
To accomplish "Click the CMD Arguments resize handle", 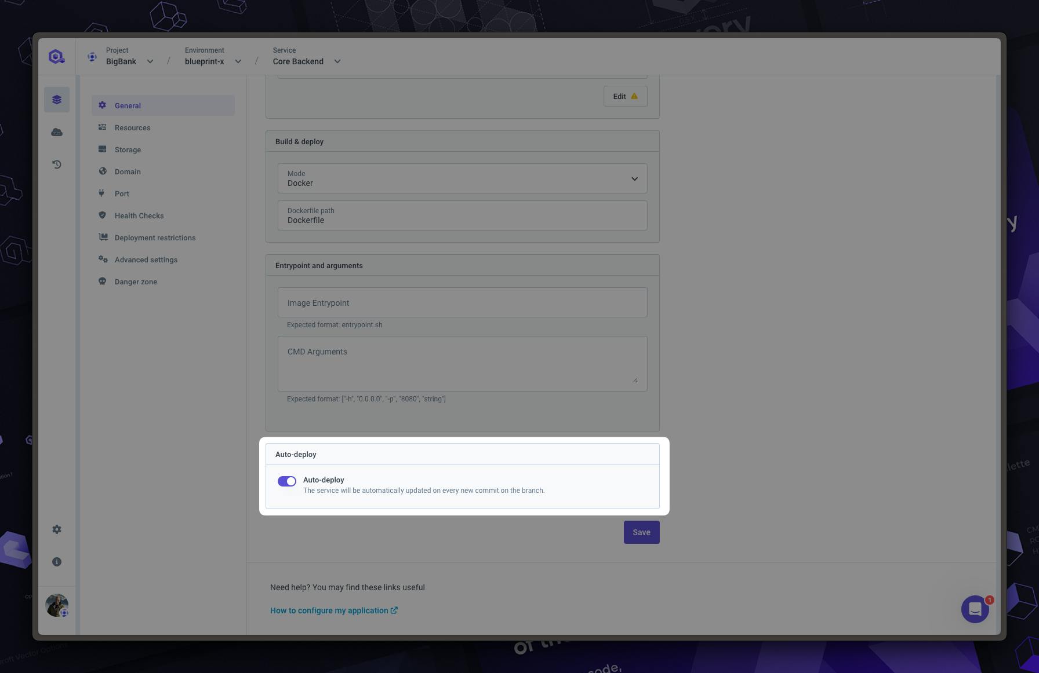I will pyautogui.click(x=635, y=379).
